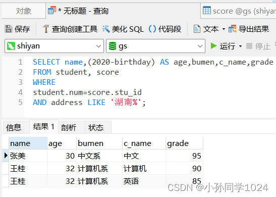
Task: Click student.num=score.stu_id on line 4
Action: 87,92
